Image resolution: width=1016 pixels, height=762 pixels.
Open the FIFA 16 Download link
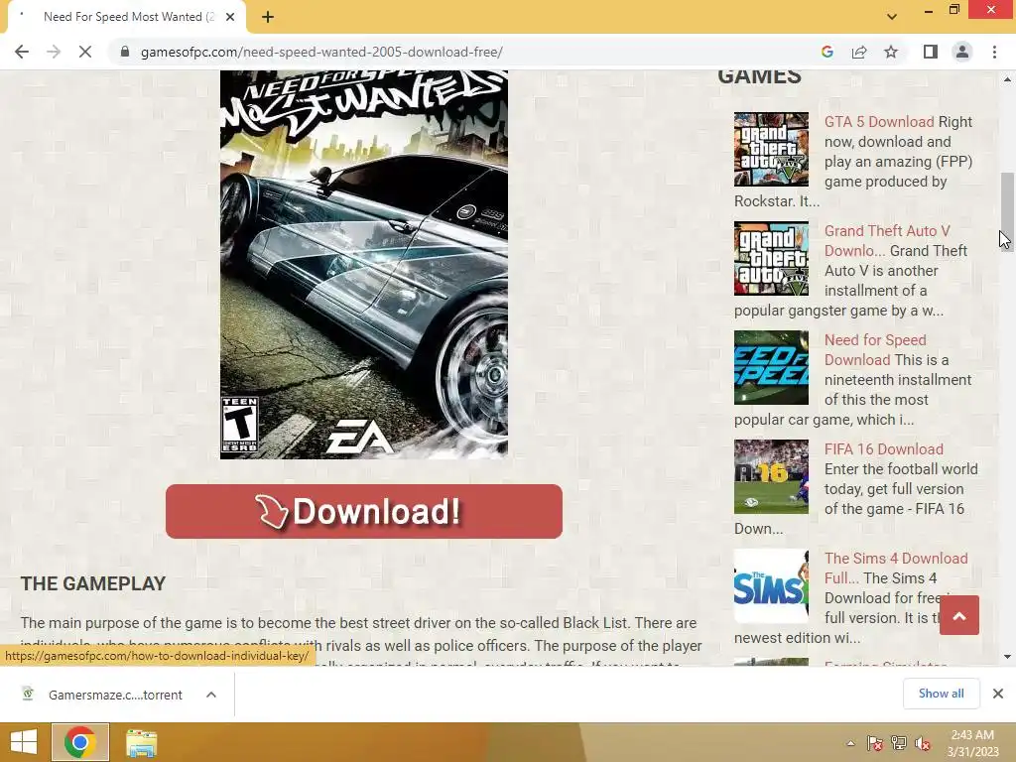click(884, 449)
